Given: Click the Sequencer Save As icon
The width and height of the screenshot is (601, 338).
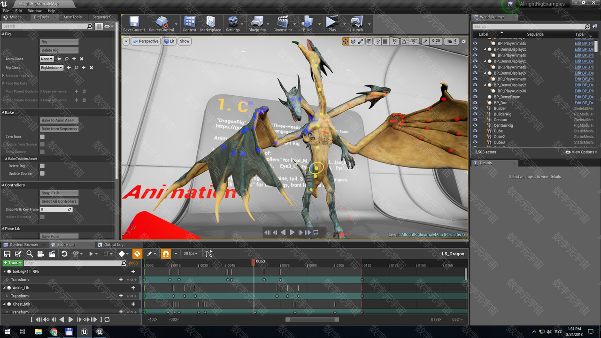Looking at the screenshot, I should pos(18,253).
